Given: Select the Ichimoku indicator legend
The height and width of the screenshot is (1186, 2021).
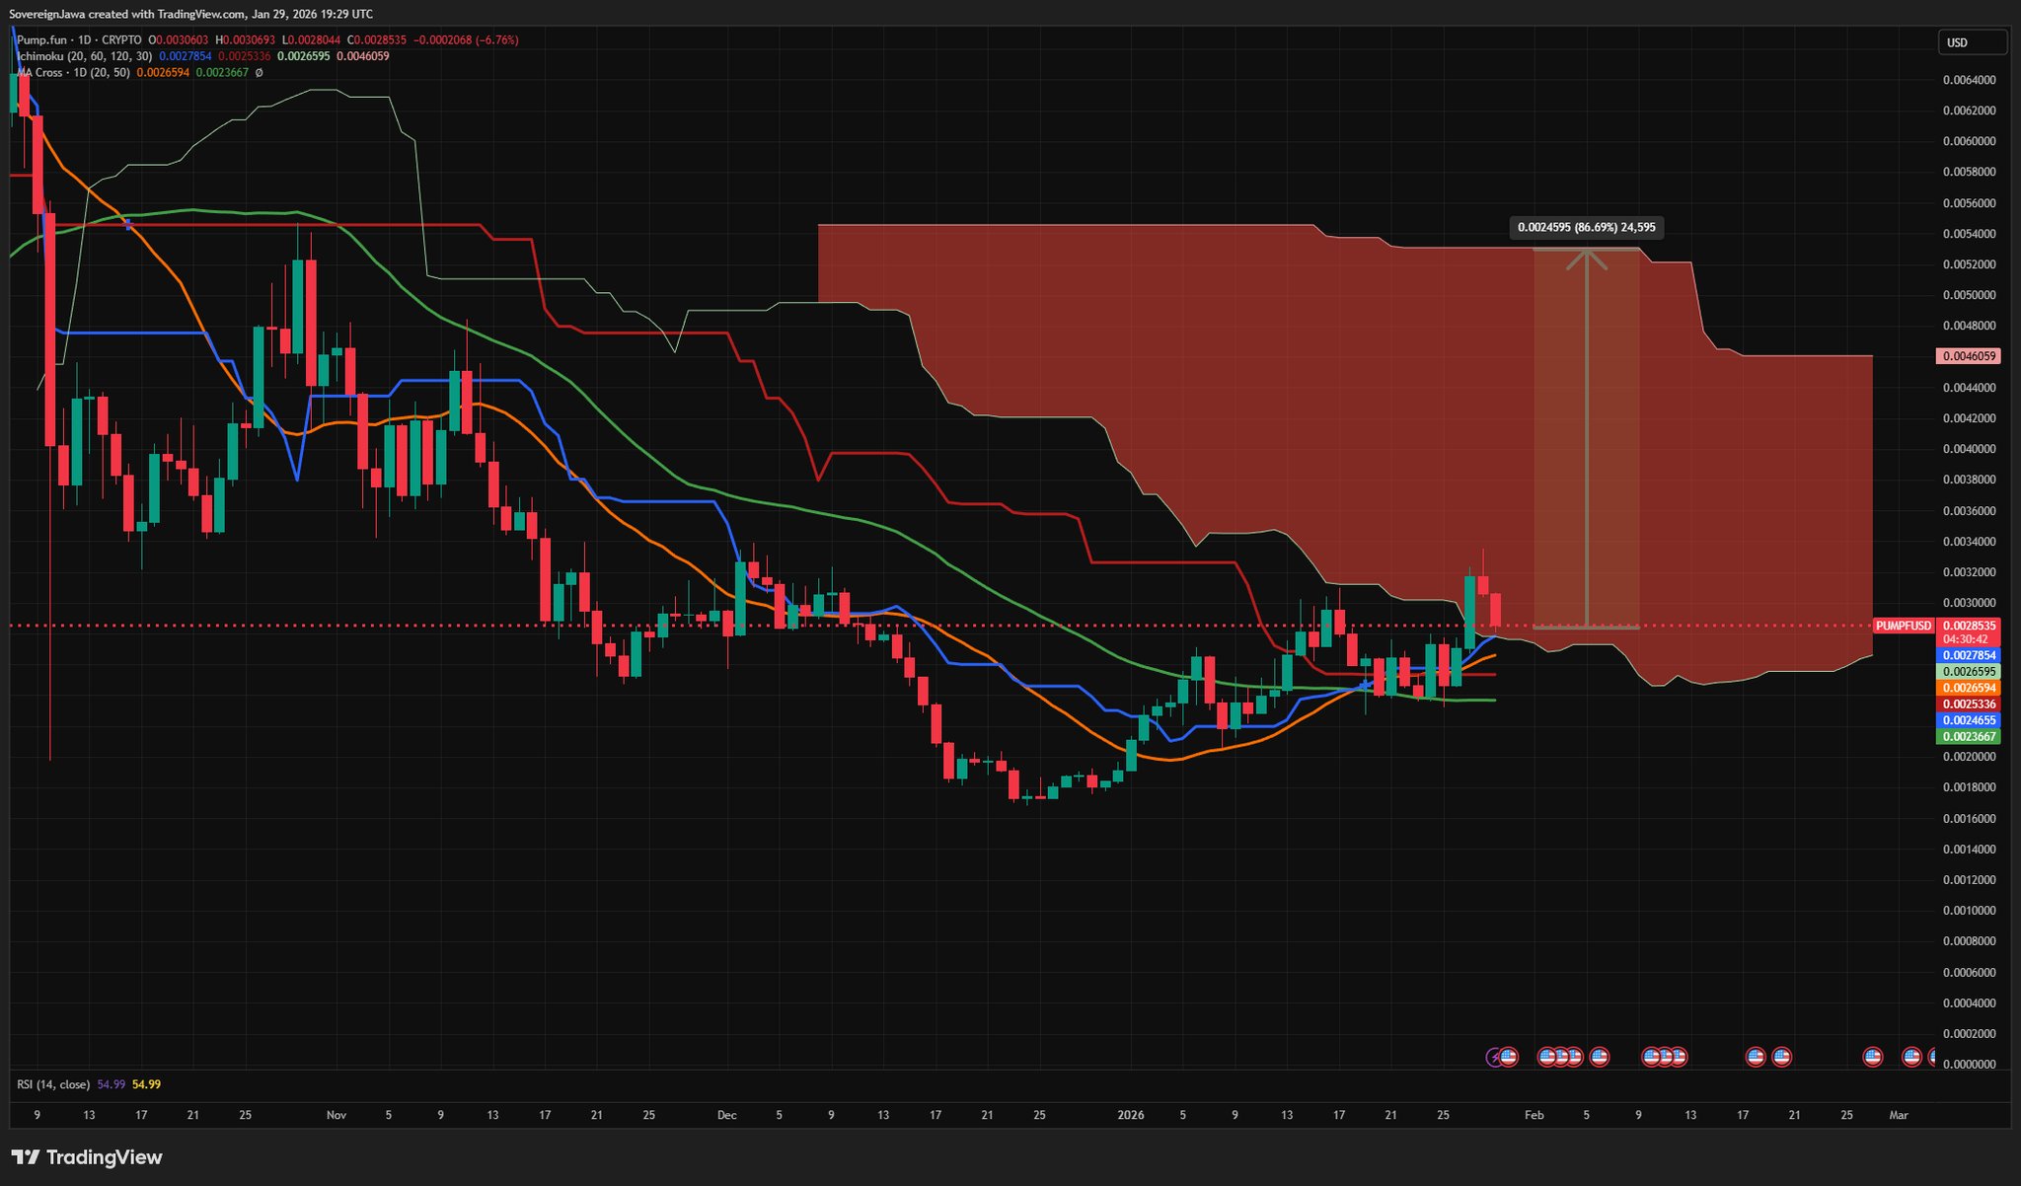Looking at the screenshot, I should point(84,56).
